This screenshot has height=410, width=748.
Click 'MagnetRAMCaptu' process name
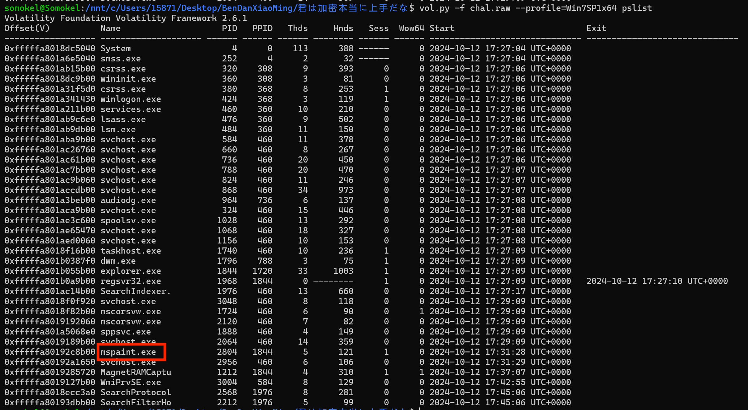click(x=136, y=372)
